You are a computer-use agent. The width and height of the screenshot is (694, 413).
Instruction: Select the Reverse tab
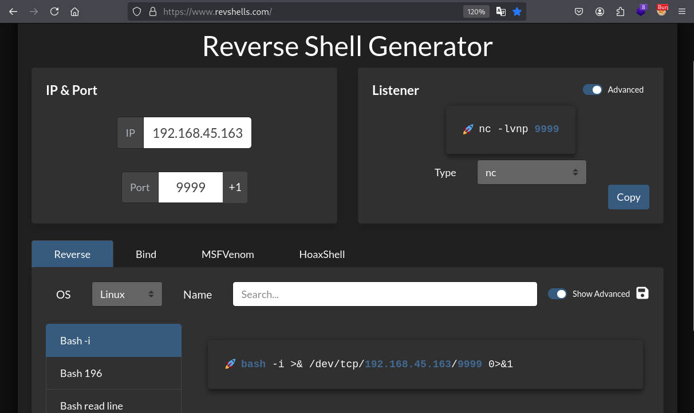(72, 254)
